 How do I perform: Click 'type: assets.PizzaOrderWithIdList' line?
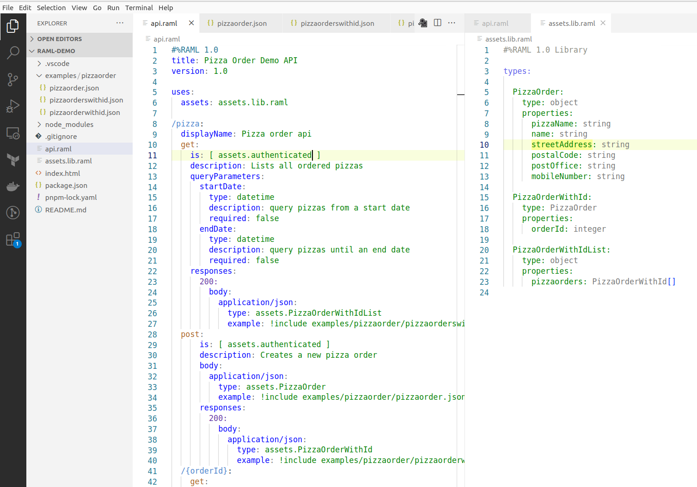[305, 313]
